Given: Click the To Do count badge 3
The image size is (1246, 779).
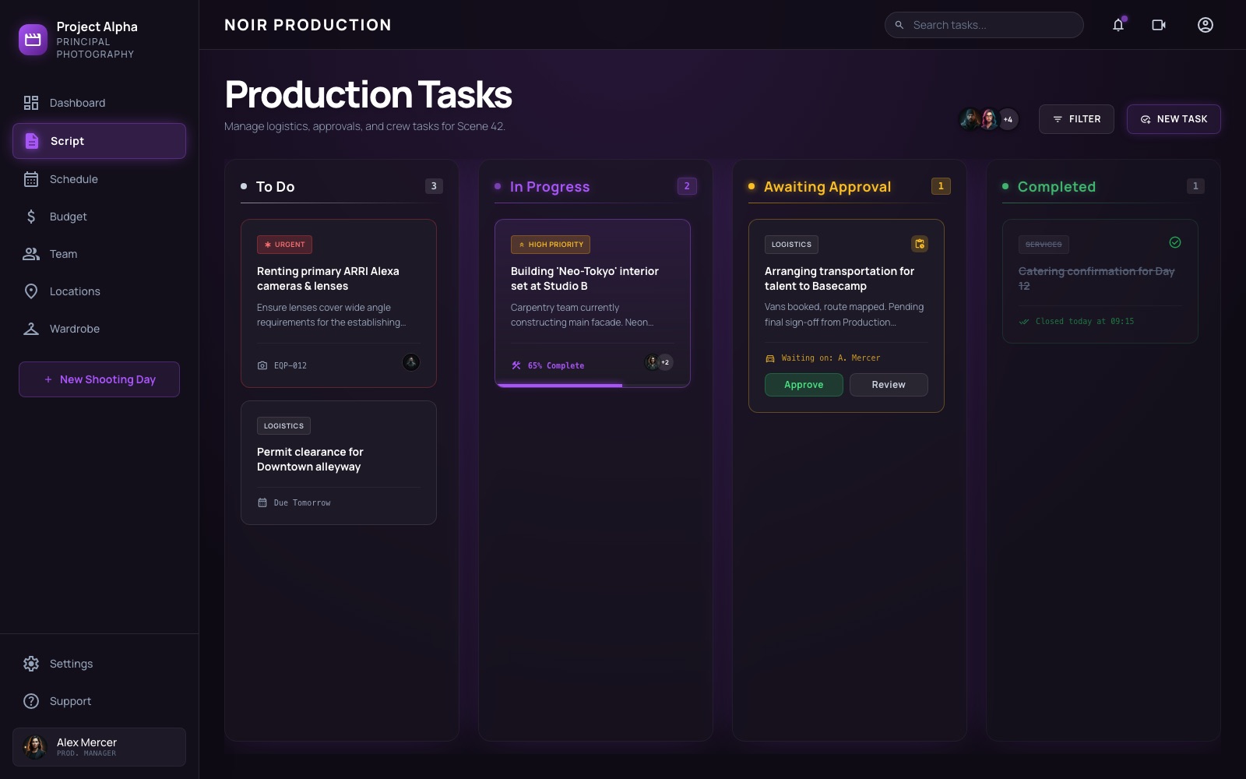Looking at the screenshot, I should [434, 186].
